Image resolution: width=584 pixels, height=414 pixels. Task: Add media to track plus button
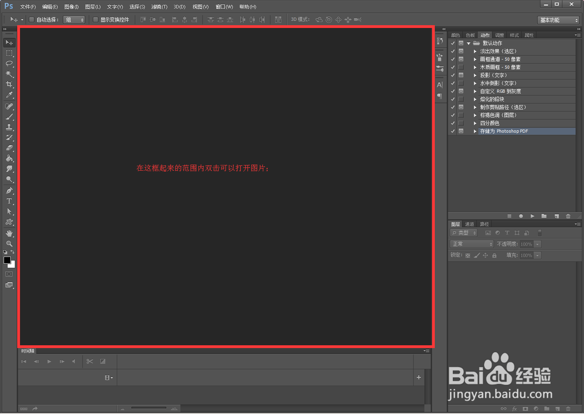point(419,377)
